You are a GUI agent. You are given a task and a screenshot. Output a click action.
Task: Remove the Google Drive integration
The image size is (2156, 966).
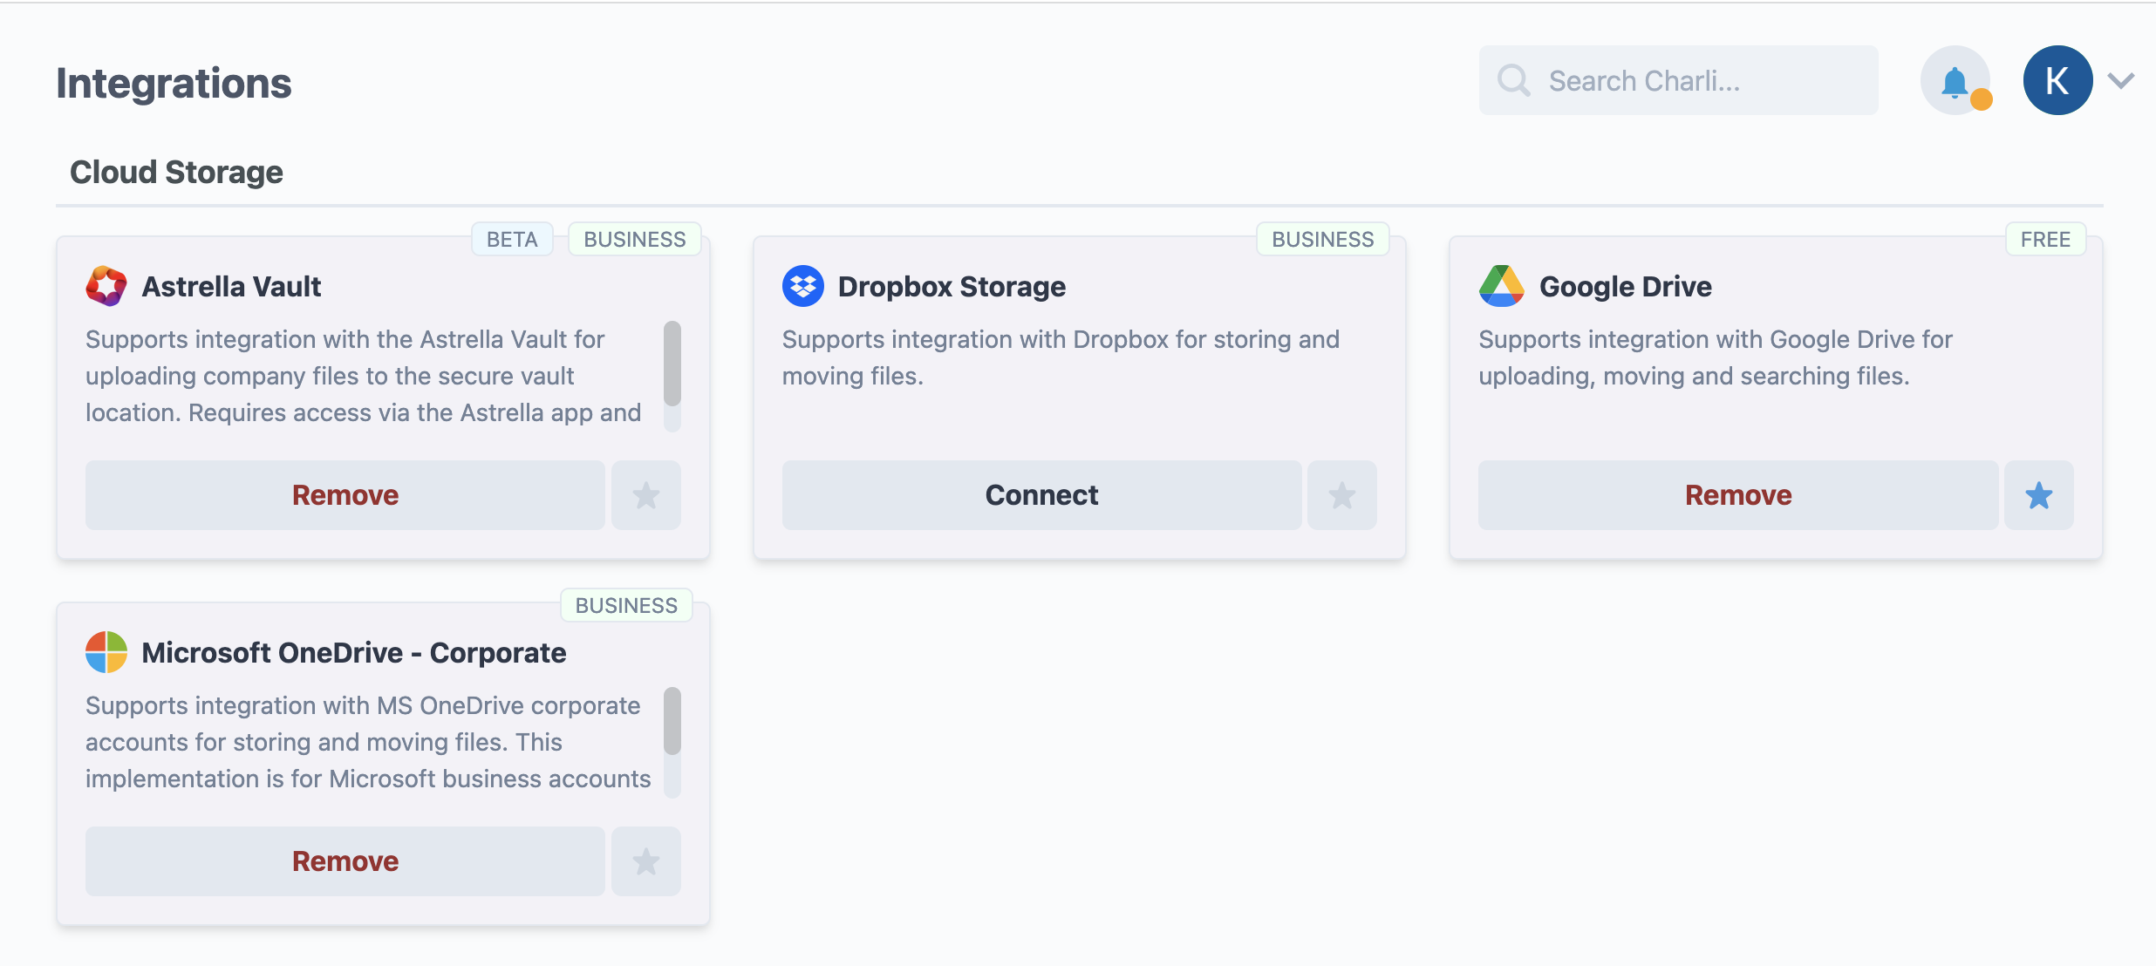(x=1738, y=495)
